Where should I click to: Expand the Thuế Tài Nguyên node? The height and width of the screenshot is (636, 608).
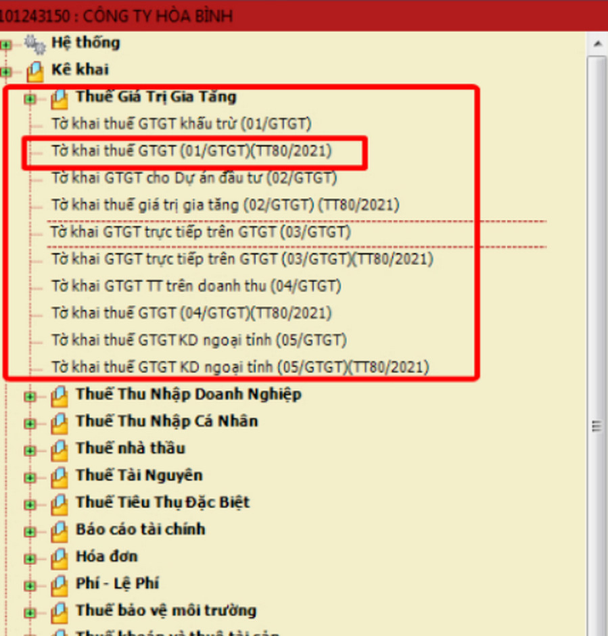click(x=30, y=478)
